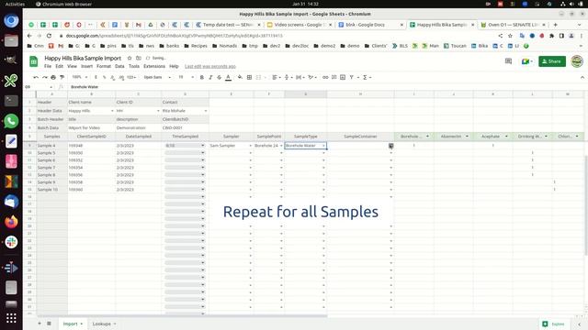Open the Insert menu

click(86, 66)
